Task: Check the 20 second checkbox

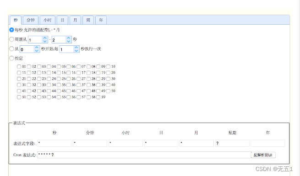Action: (x=108, y=73)
